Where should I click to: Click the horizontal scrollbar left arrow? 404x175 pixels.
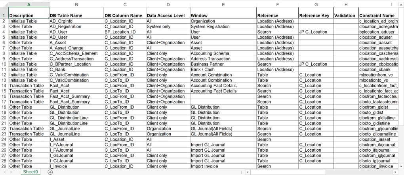[x=248, y=172]
